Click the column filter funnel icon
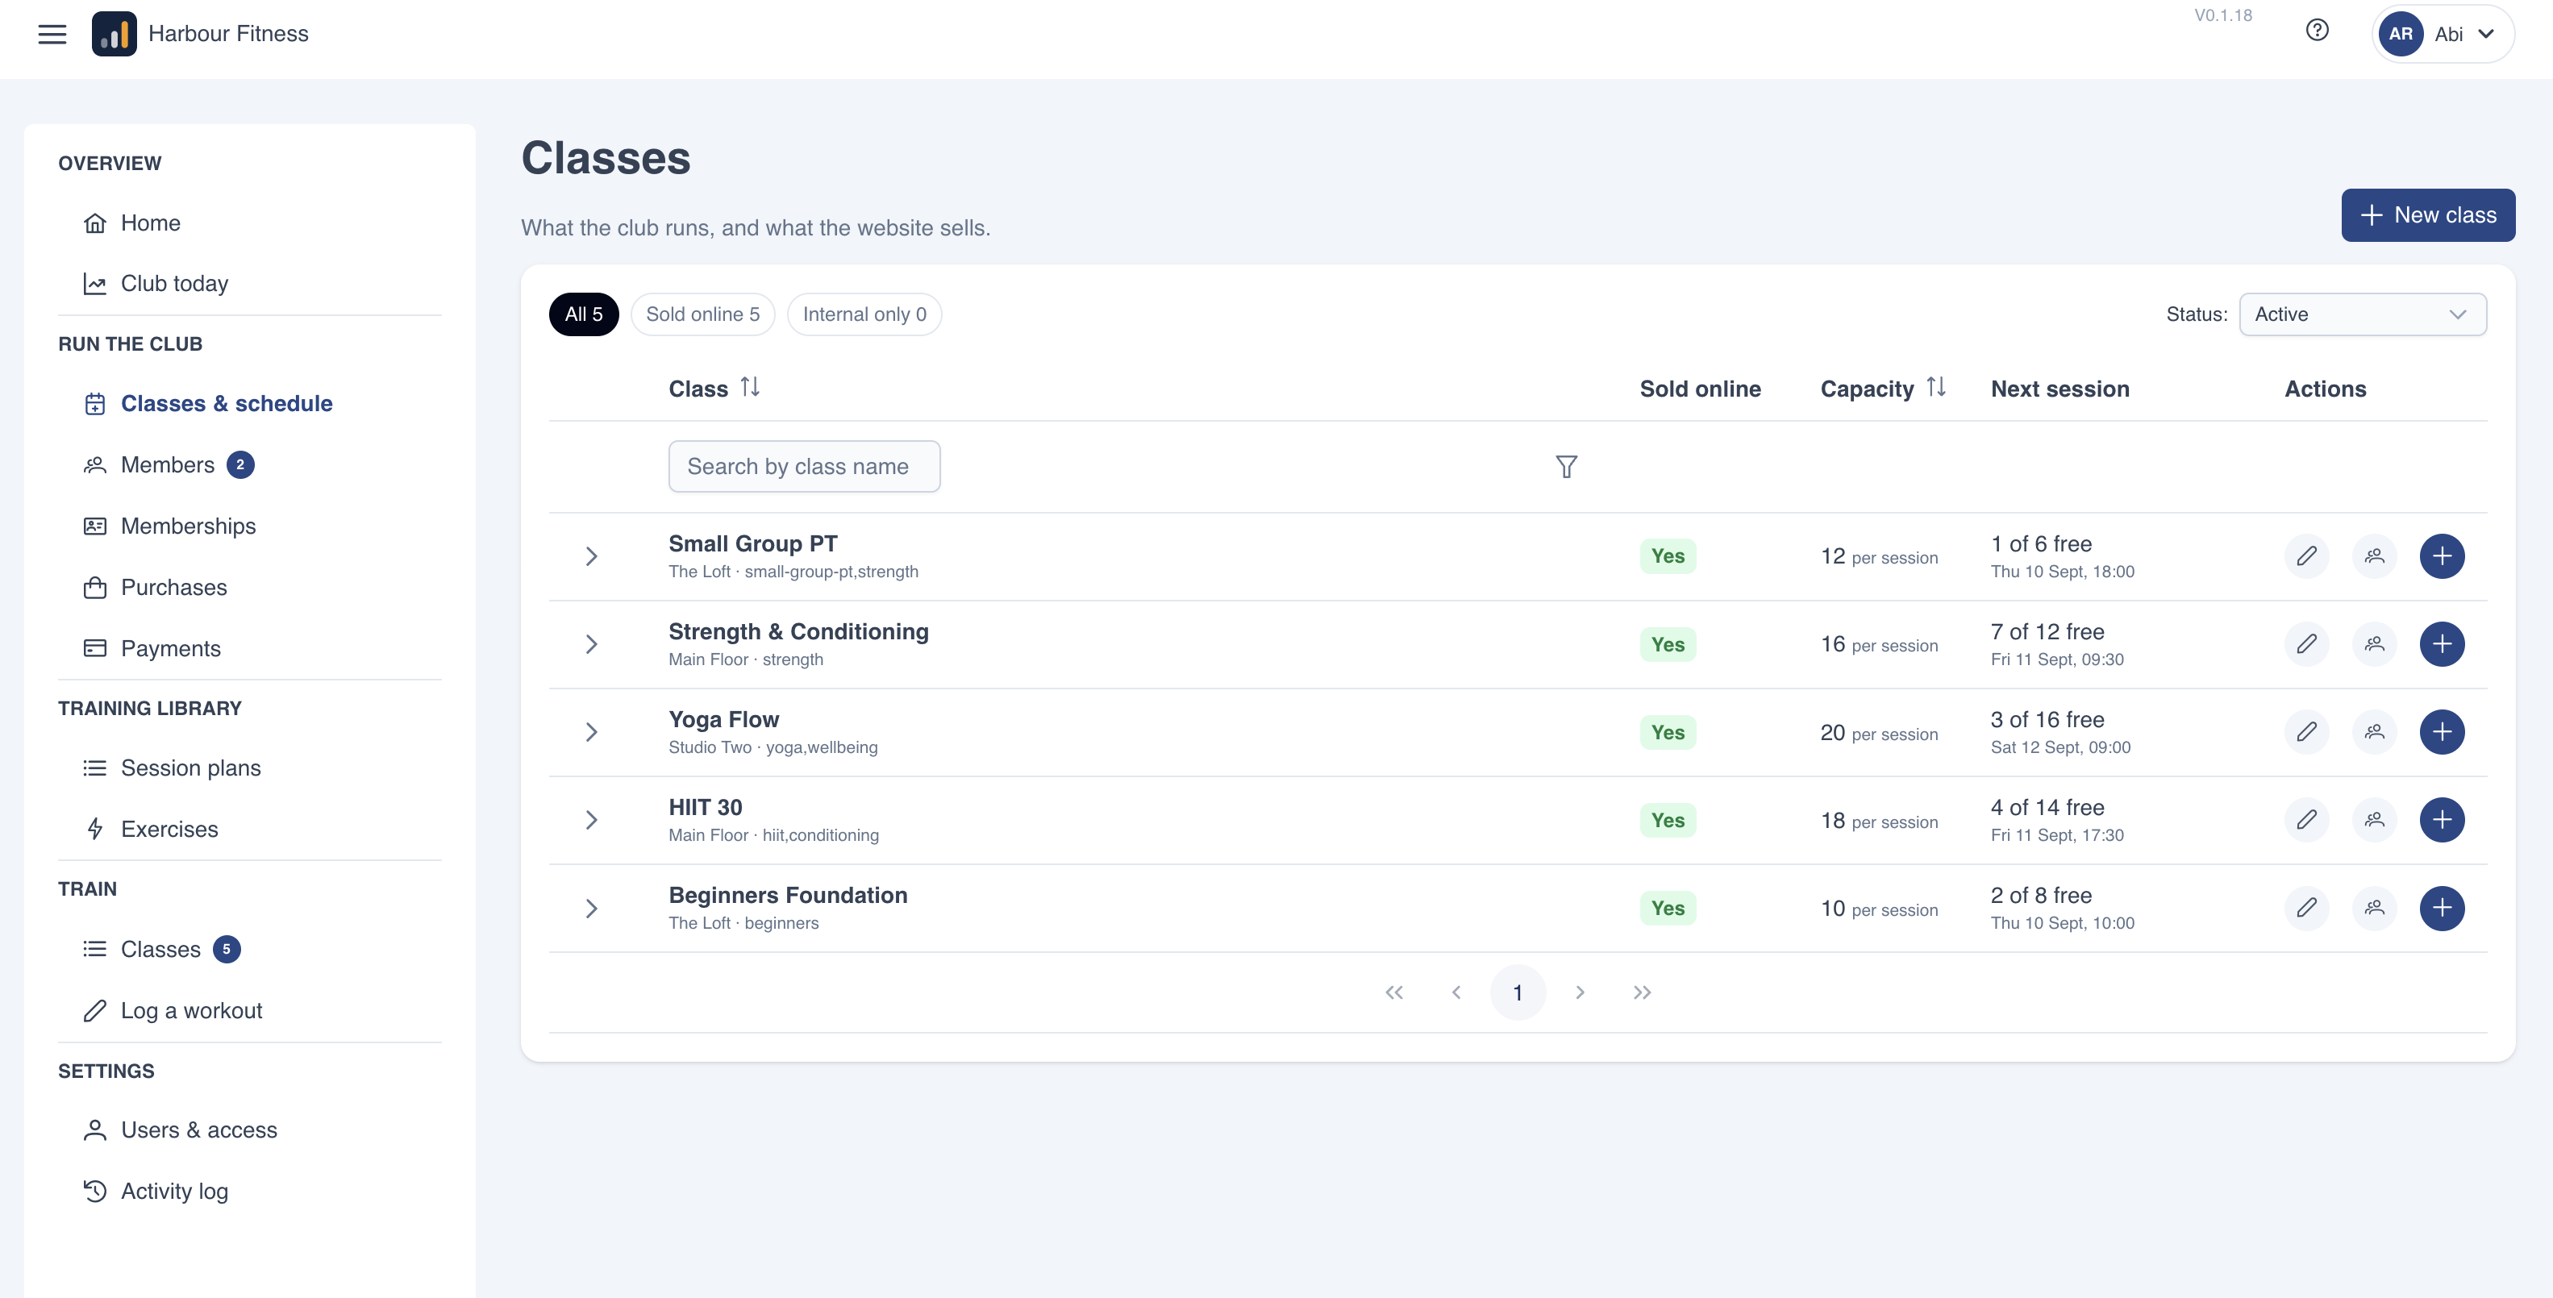The height and width of the screenshot is (1298, 2553). point(1566,467)
